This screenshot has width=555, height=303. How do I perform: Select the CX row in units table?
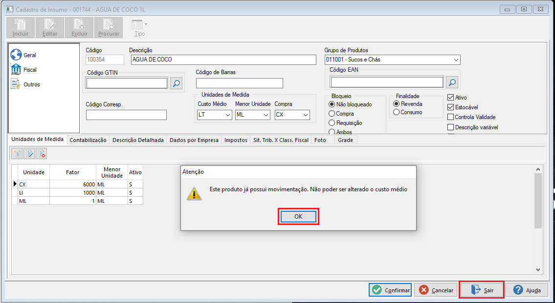78,184
